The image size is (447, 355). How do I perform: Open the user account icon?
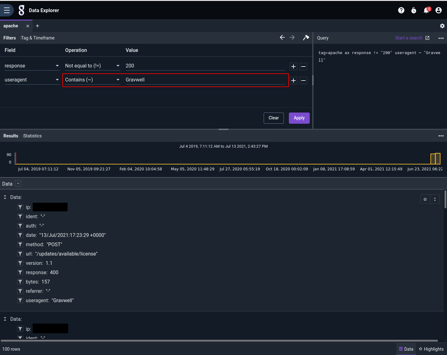[439, 10]
